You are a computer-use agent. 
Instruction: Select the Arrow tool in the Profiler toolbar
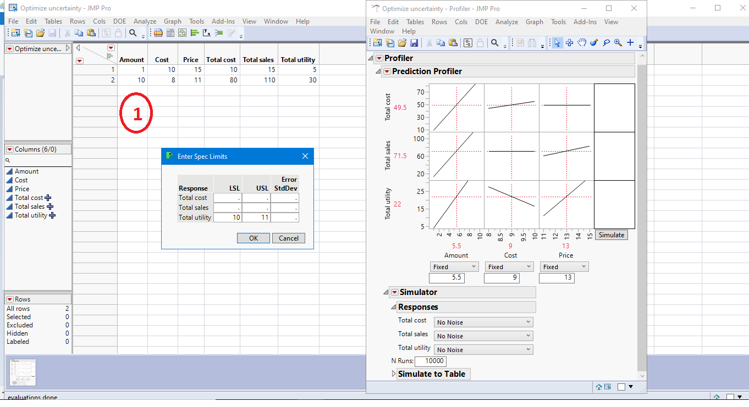click(x=557, y=42)
